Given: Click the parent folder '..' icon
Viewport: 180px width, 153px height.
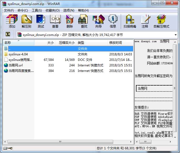Looking at the screenshot, I should point(6,49).
